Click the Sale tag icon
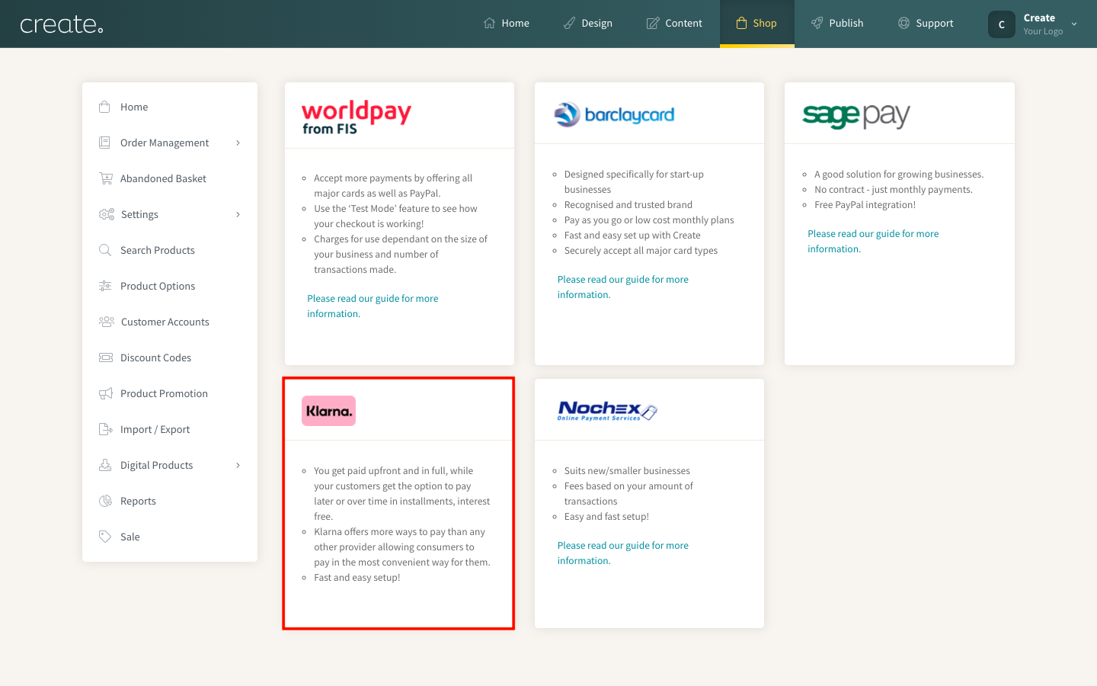Image resolution: width=1097 pixels, height=686 pixels. pos(105,537)
